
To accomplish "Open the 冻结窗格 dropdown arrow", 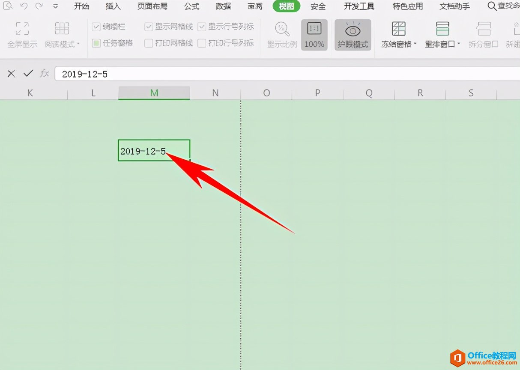I will (415, 44).
